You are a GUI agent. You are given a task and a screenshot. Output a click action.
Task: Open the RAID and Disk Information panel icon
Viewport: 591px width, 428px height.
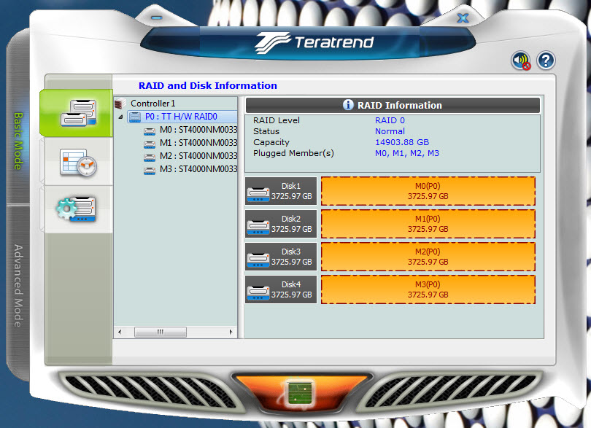pyautogui.click(x=78, y=113)
